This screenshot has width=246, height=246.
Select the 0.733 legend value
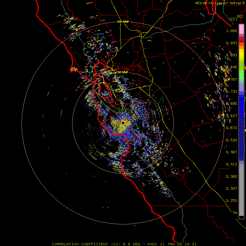coord(232,92)
